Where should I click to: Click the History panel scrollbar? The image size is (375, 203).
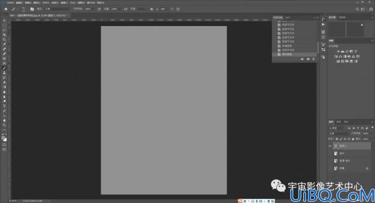click(x=318, y=47)
